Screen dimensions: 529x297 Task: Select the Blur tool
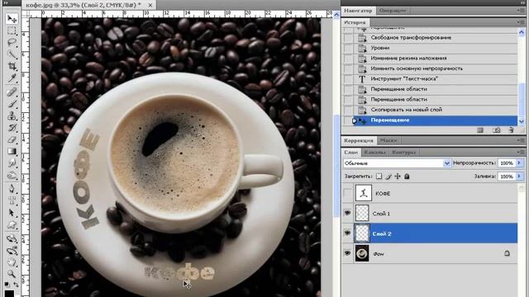[12, 163]
